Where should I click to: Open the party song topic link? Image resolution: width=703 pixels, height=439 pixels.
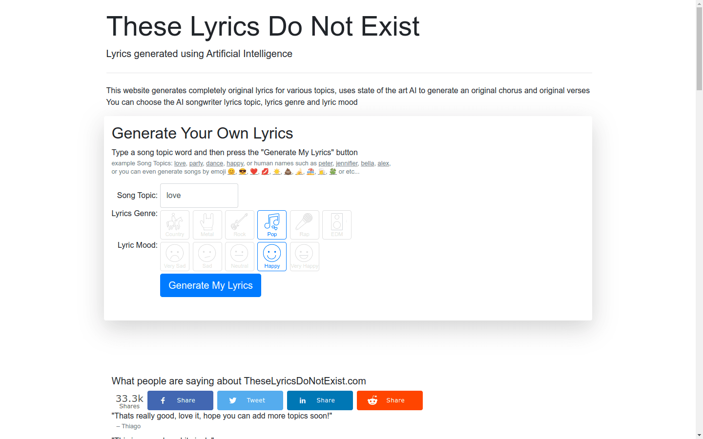196,163
